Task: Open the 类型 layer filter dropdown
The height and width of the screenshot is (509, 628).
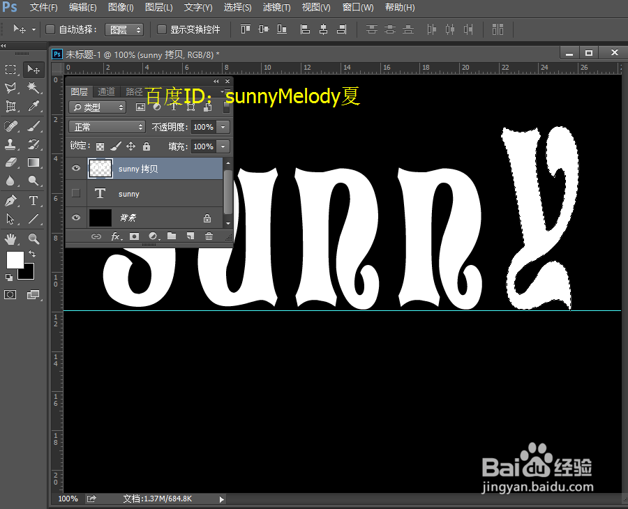Action: (97, 107)
